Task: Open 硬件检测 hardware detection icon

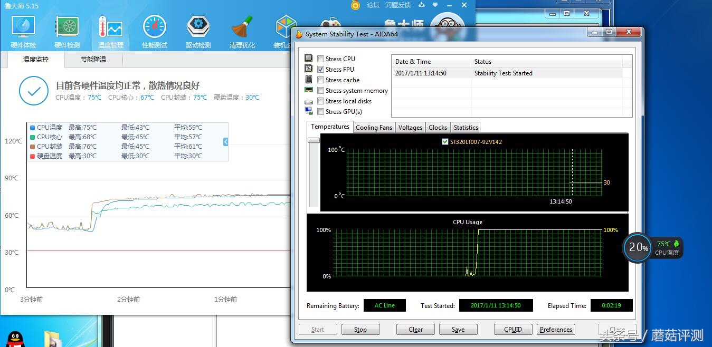Action: point(67,31)
